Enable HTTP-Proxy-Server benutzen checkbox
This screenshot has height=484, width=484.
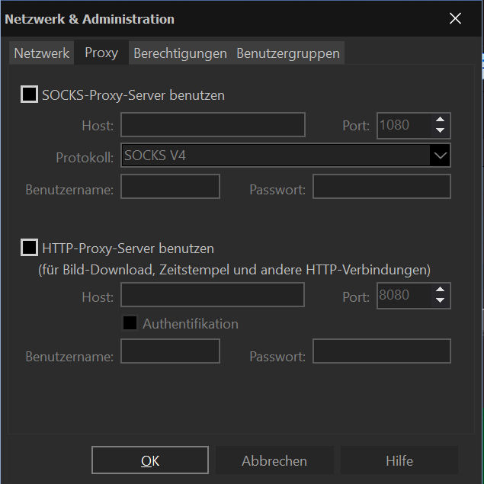30,248
